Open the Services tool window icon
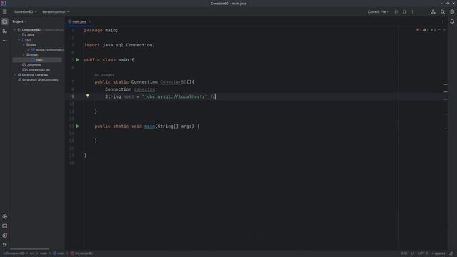Image resolution: width=457 pixels, height=257 pixels. click(x=5, y=216)
